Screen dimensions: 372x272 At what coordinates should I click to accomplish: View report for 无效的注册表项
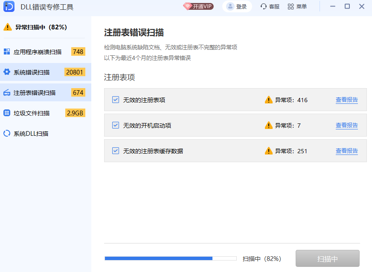click(346, 100)
